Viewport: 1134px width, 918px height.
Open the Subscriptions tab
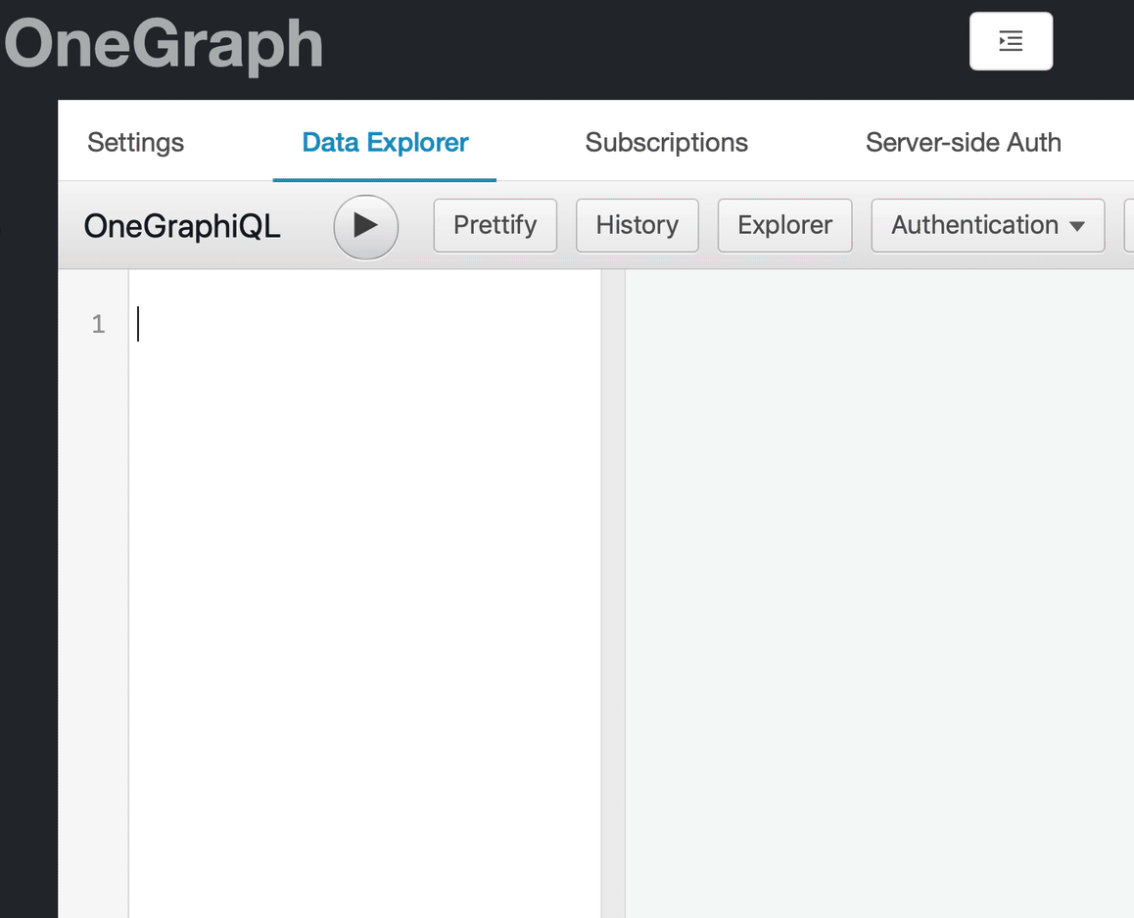[x=666, y=143]
